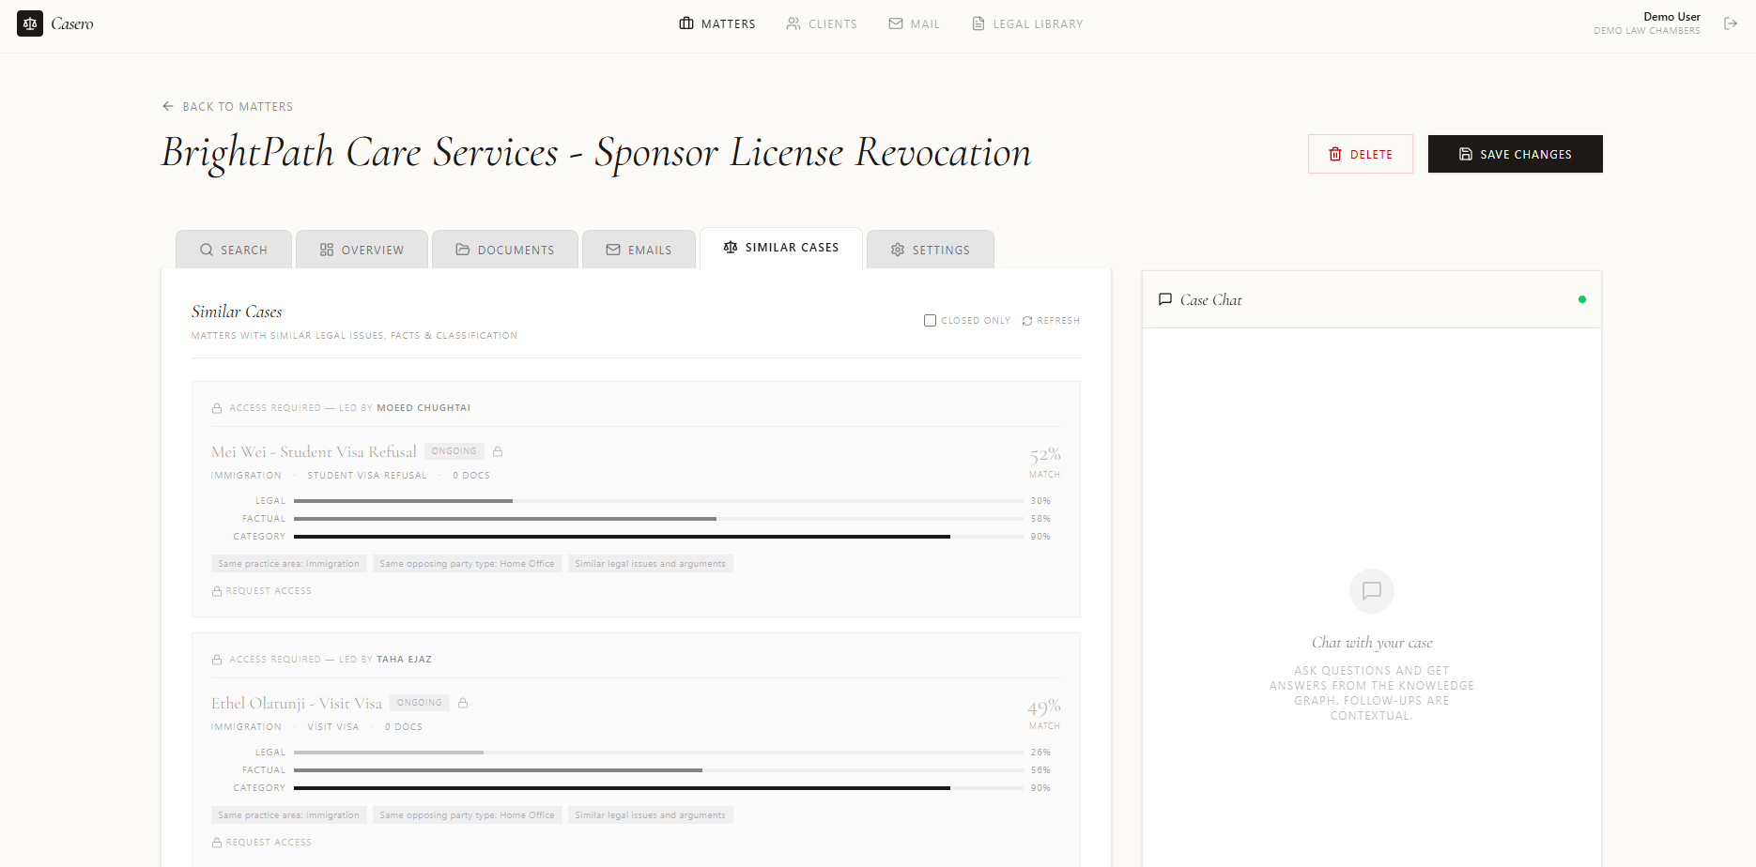Open the Legal Library section
1756x867 pixels.
coord(1027,23)
